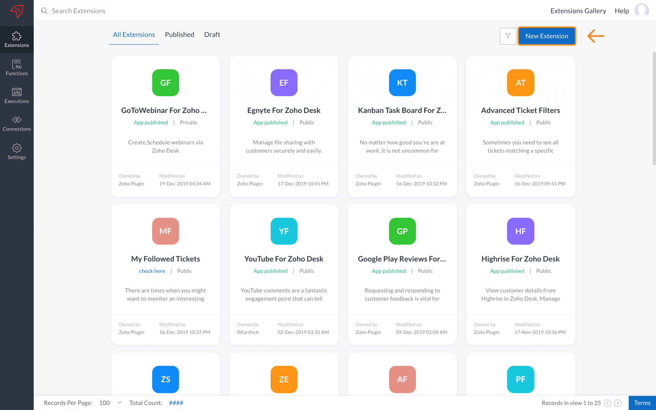Click the PF extension icon
Screen dimensions: 656x410
coord(521,379)
